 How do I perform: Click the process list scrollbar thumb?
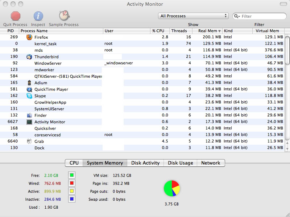[x=287, y=51]
